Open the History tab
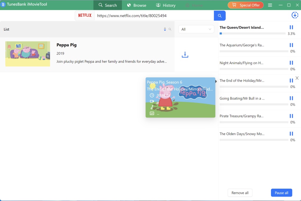 (166, 5)
